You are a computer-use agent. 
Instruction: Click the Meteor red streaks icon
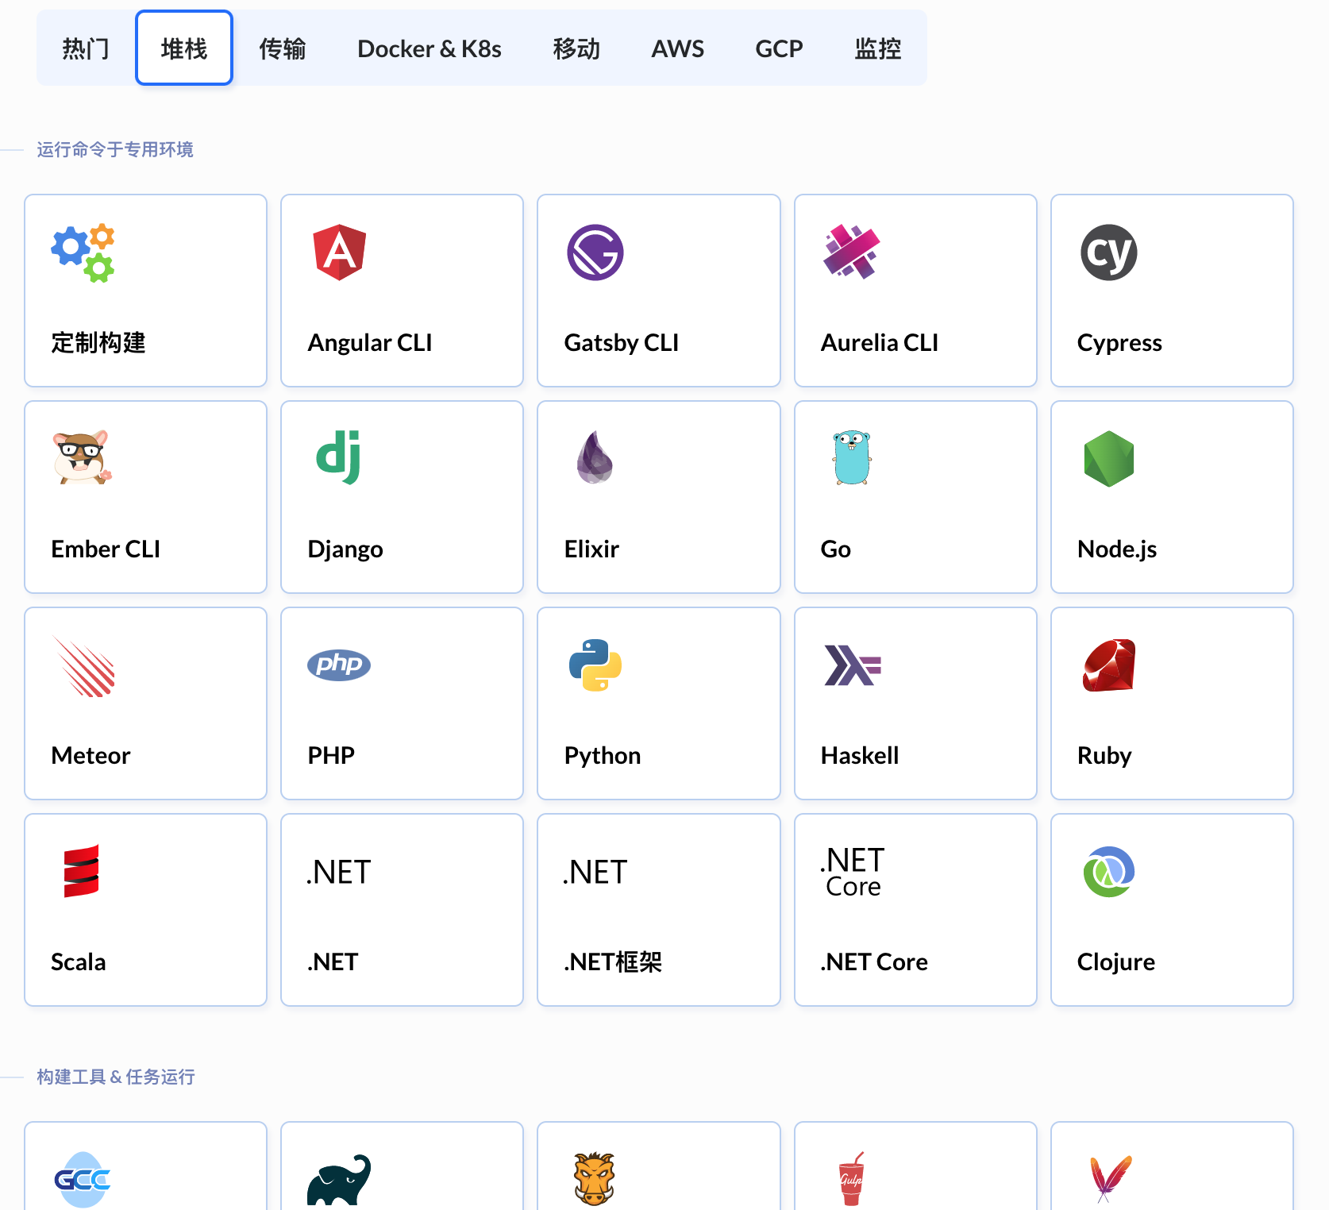[x=84, y=666]
